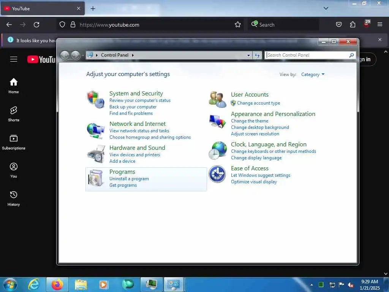Image resolution: width=389 pixels, height=292 pixels.
Task: Open Appearance and Personalization monitor icon
Action: 217,122
